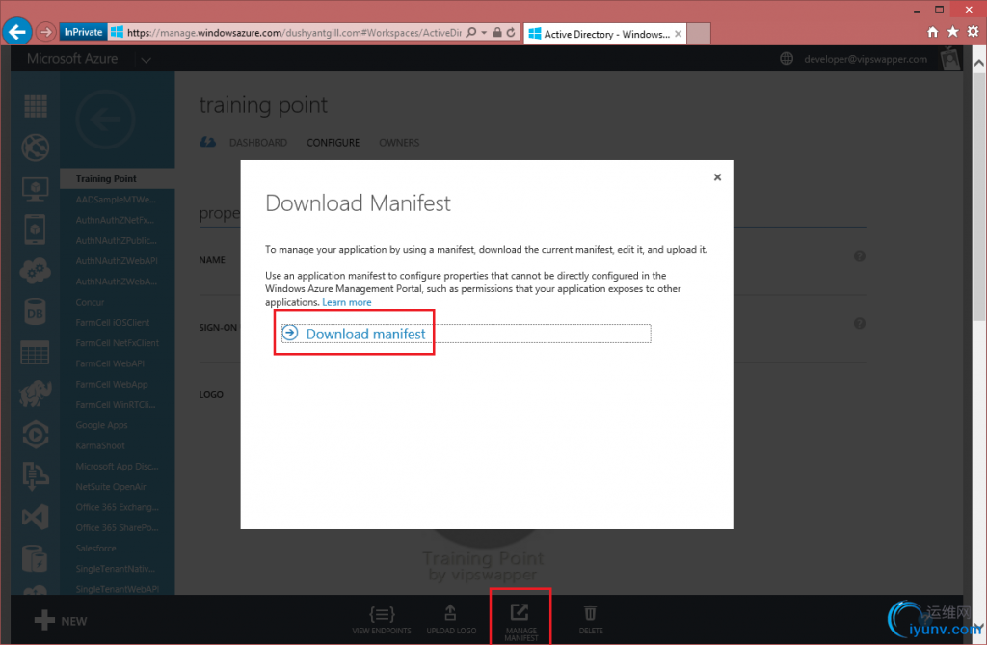
Task: Click the Upload Logo command
Action: click(451, 620)
